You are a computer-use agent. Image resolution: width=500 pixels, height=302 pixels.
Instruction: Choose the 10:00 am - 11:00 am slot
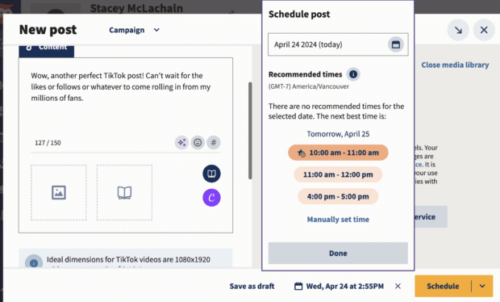[x=338, y=153]
